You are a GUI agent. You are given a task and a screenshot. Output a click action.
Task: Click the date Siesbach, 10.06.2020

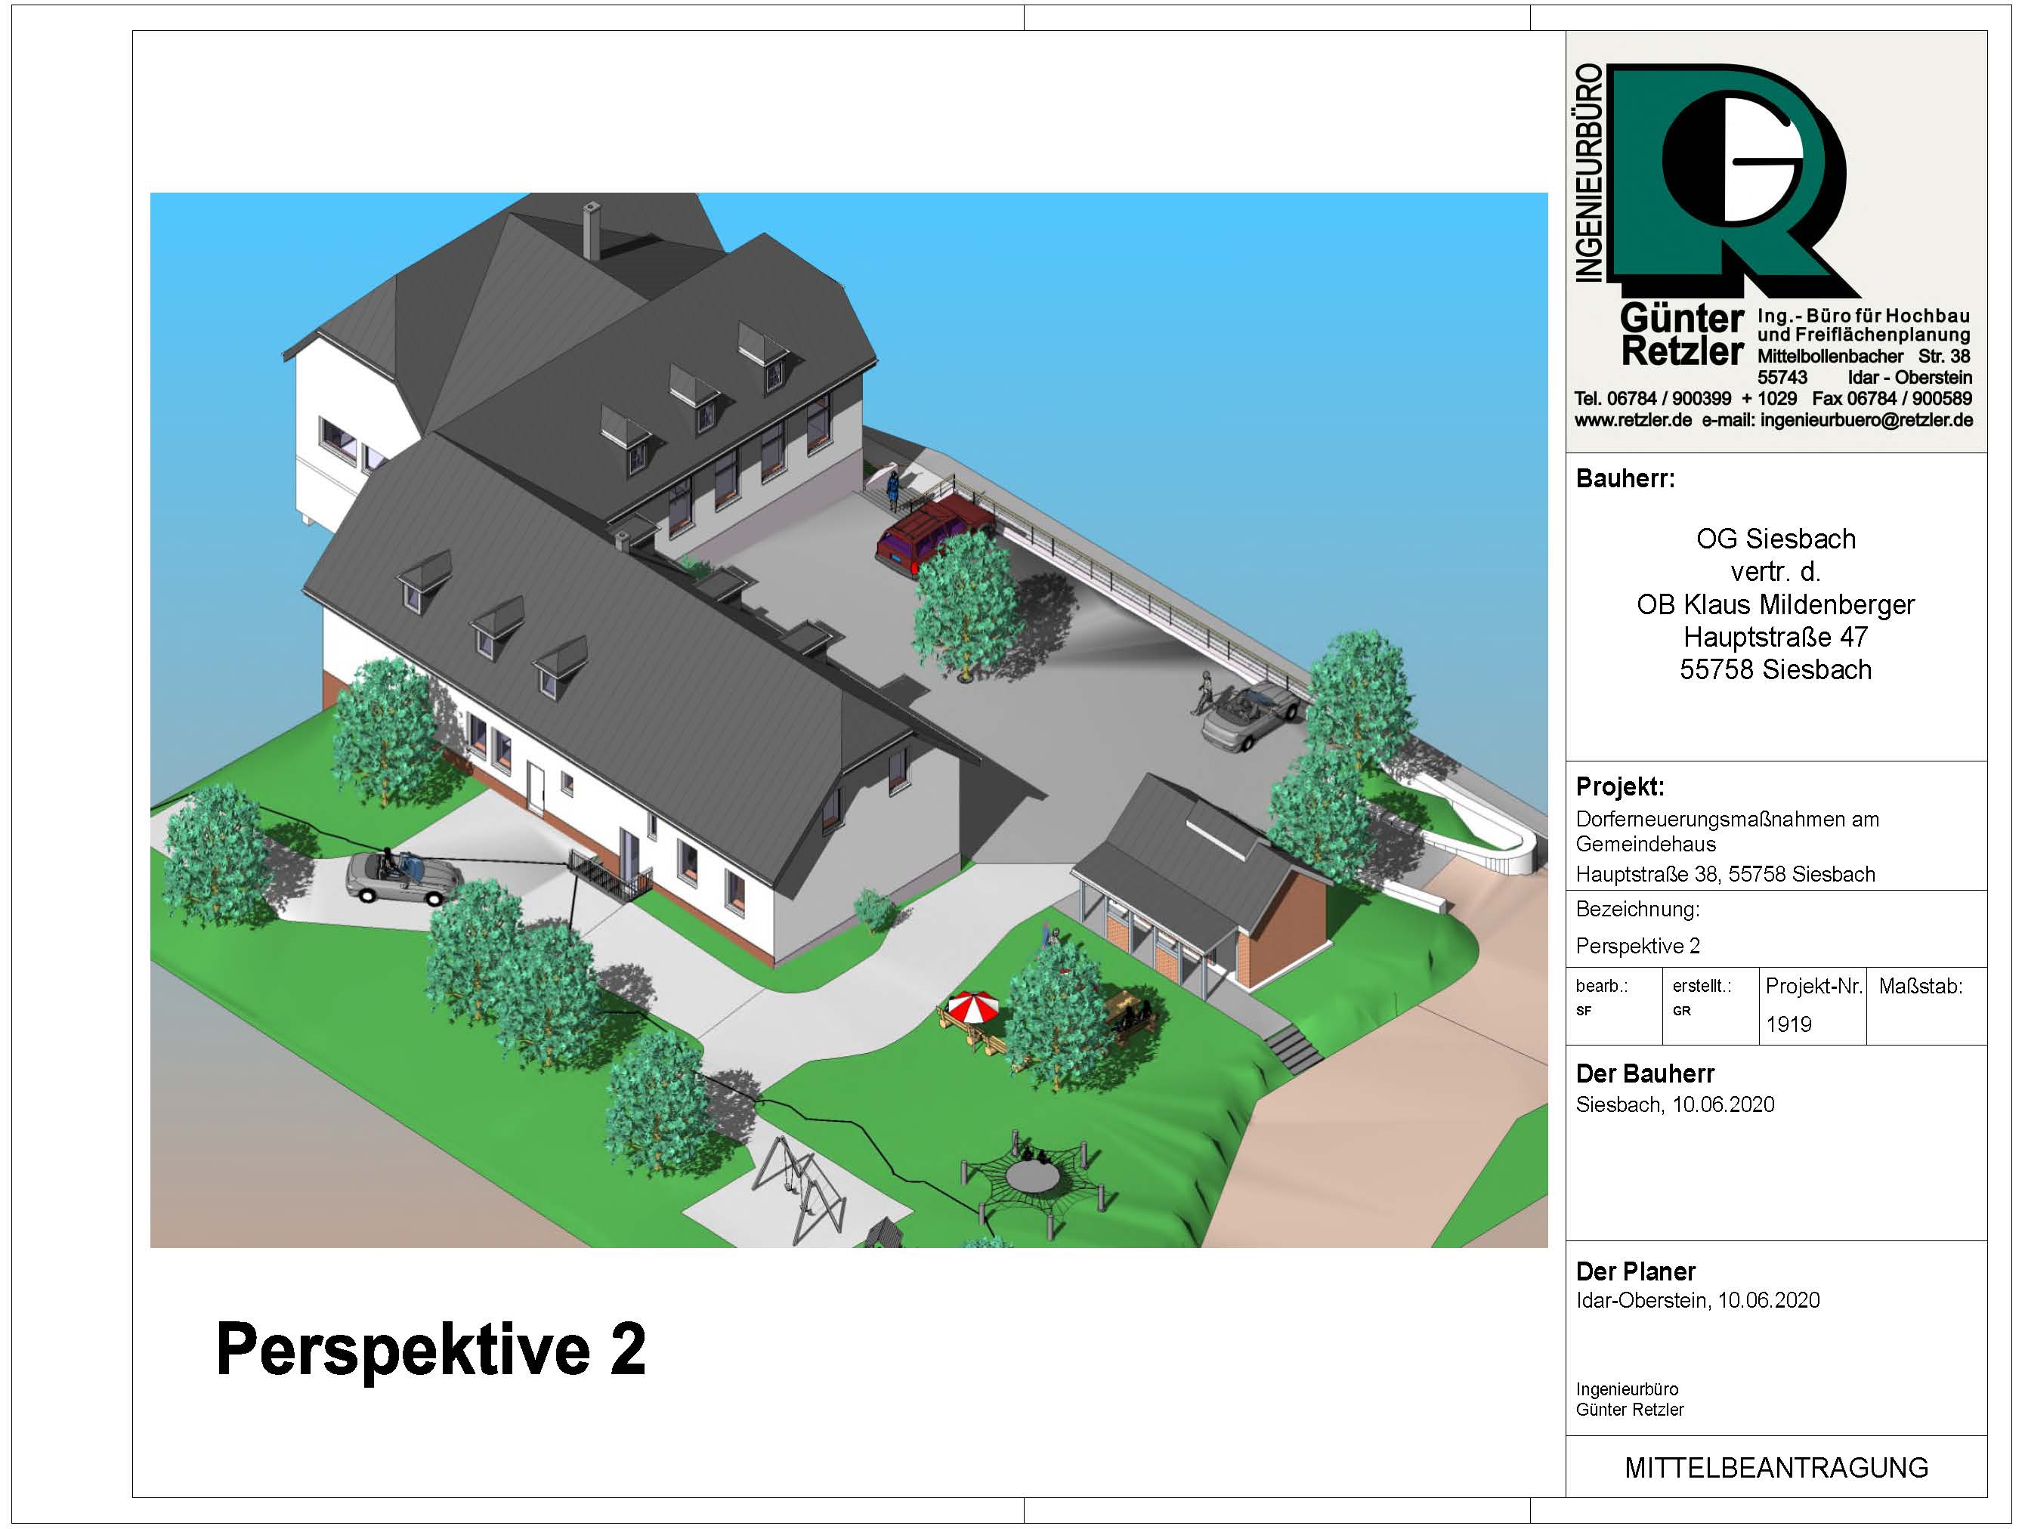click(1674, 1104)
